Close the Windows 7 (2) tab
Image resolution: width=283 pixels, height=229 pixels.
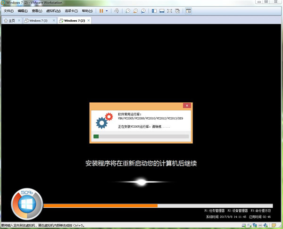coord(89,21)
